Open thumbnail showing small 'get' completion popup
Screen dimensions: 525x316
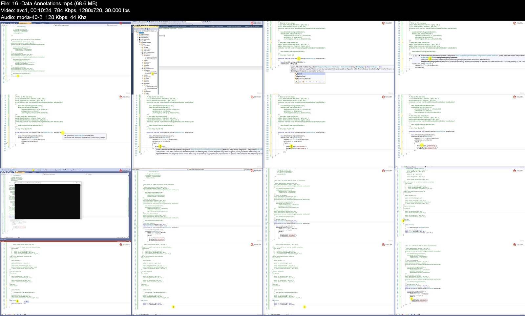coord(66,279)
